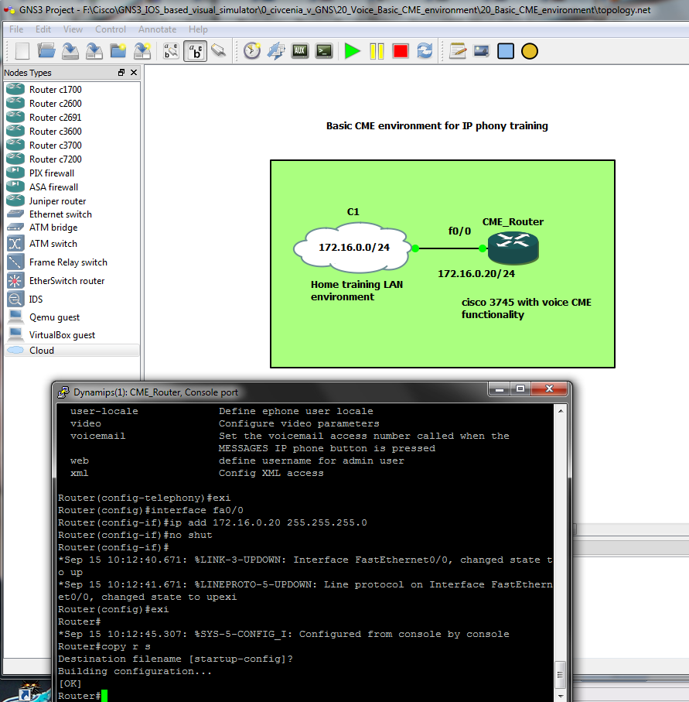
Task: Click the Save project as icon
Action: click(x=94, y=51)
